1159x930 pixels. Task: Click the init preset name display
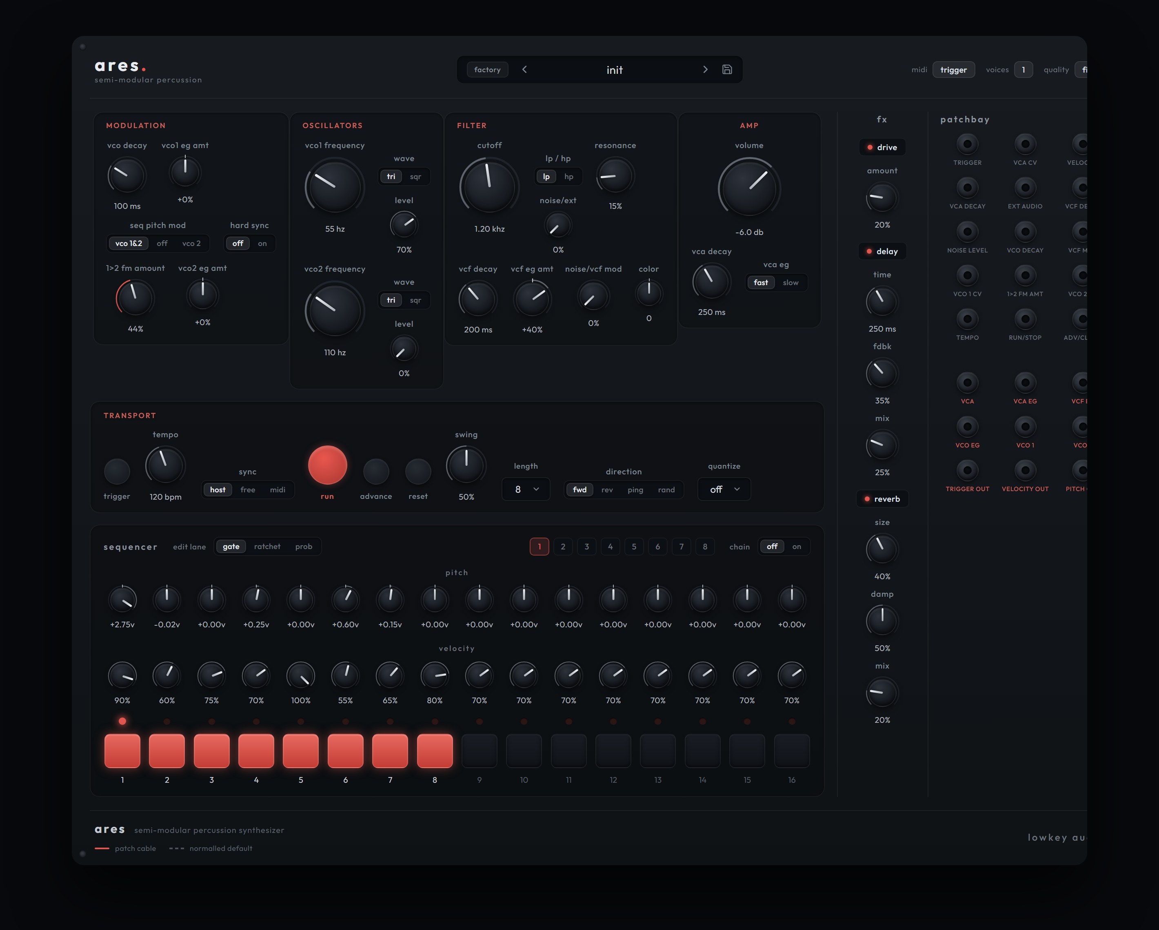pos(615,69)
